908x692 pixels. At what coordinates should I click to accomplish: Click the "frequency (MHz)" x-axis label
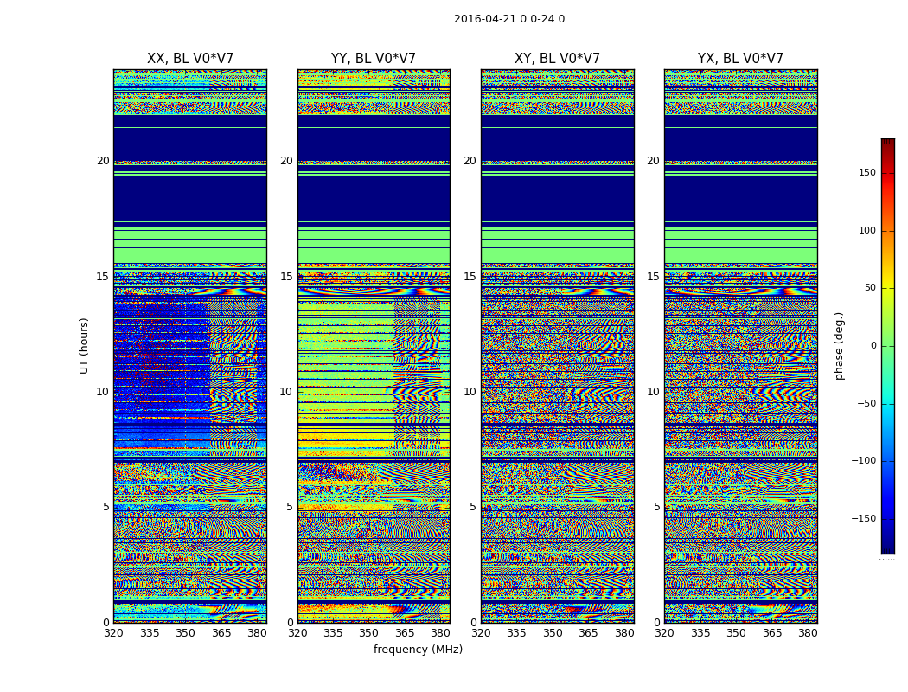418,650
